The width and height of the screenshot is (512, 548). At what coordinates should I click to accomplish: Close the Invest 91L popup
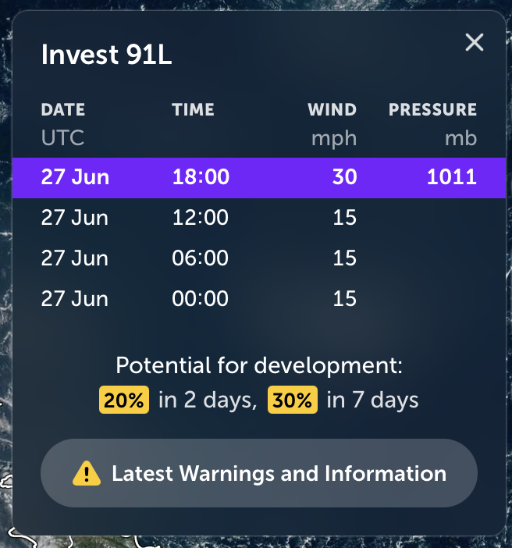[475, 42]
